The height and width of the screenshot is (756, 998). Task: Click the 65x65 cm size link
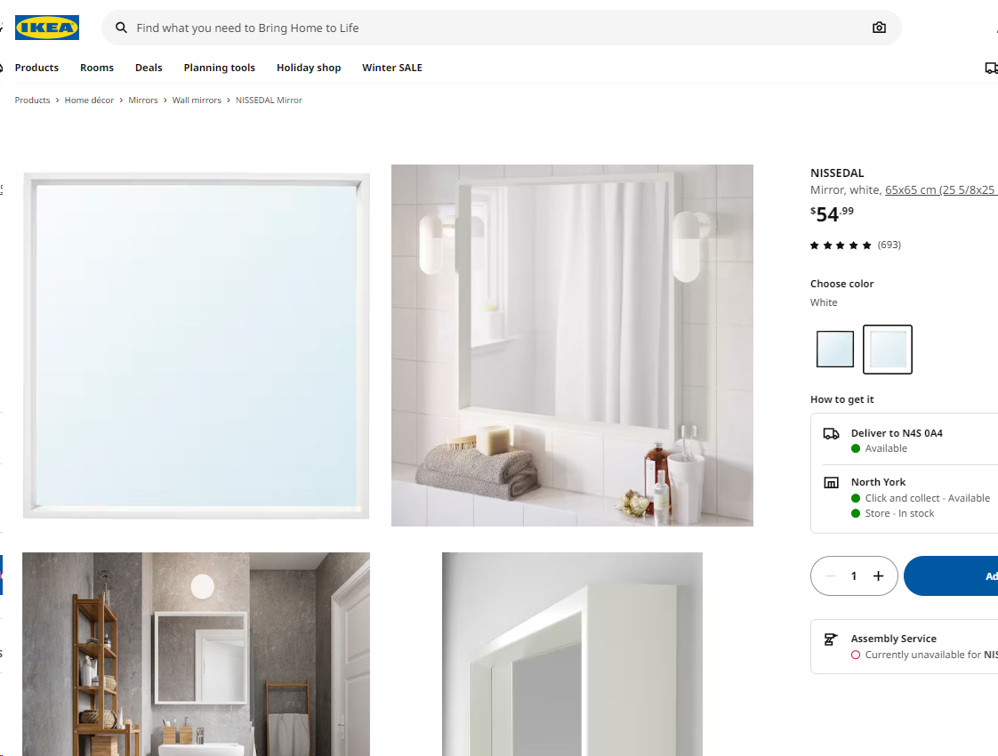[x=941, y=189]
